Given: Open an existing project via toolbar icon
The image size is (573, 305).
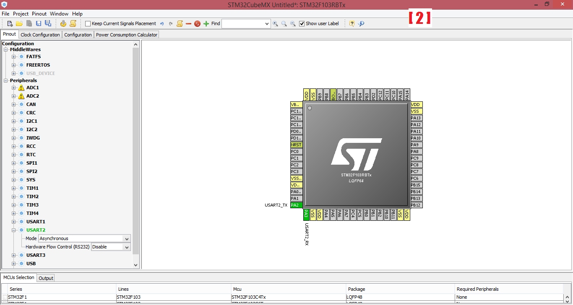Looking at the screenshot, I should (x=18, y=23).
